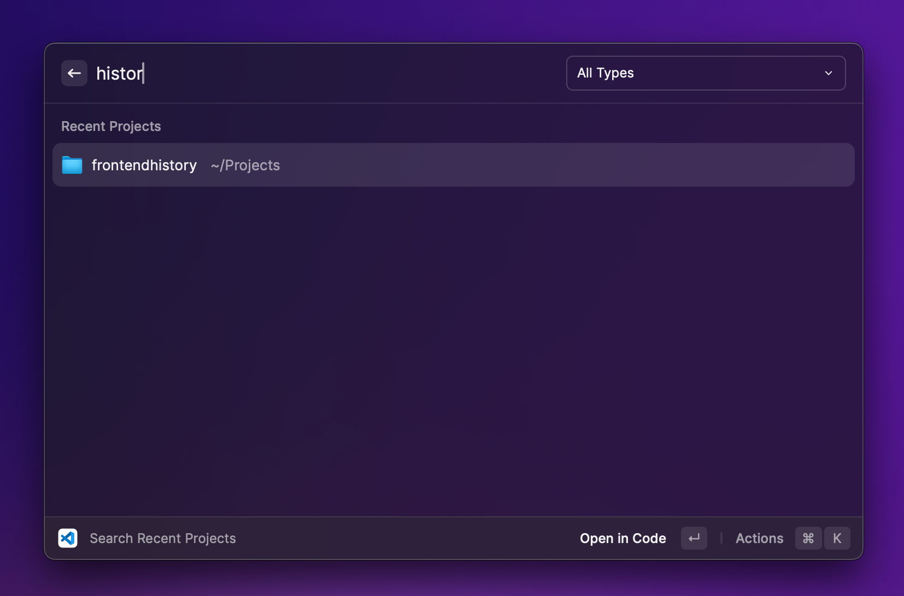Click the histor search query text
This screenshot has height=596, width=904.
119,73
